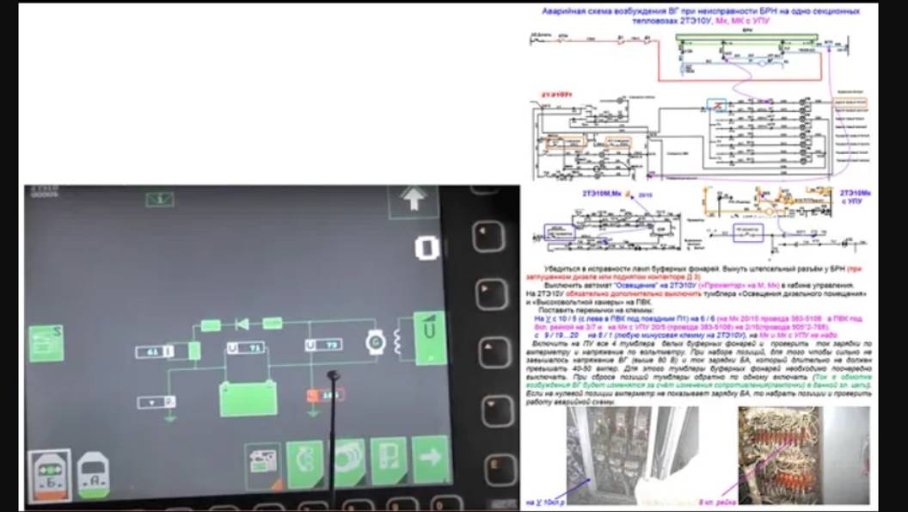Select the round generator symbol
The image size is (908, 512).
(375, 342)
